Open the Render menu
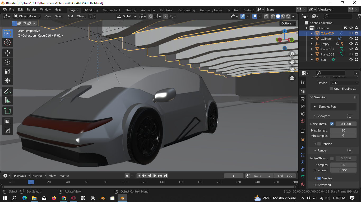361x202 pixels. click(32, 9)
